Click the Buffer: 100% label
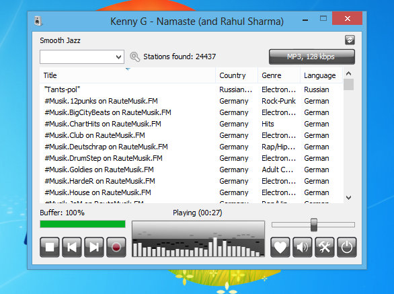 [x=62, y=213]
